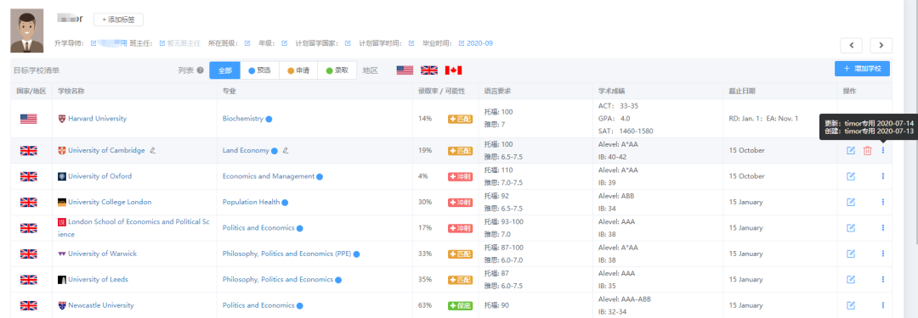This screenshot has width=918, height=318.
Task: Select the 预选 list filter
Action: (x=259, y=70)
